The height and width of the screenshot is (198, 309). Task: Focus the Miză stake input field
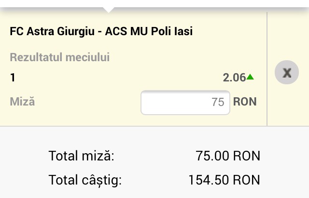(185, 102)
